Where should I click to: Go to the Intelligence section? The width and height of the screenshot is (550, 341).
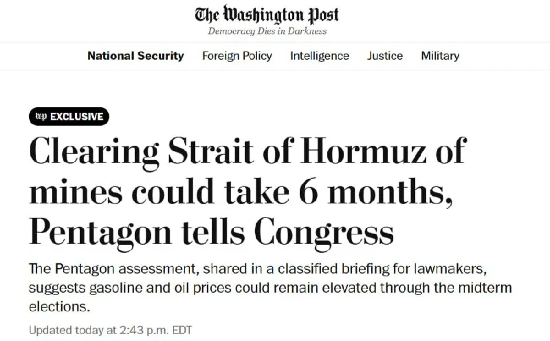pos(320,56)
